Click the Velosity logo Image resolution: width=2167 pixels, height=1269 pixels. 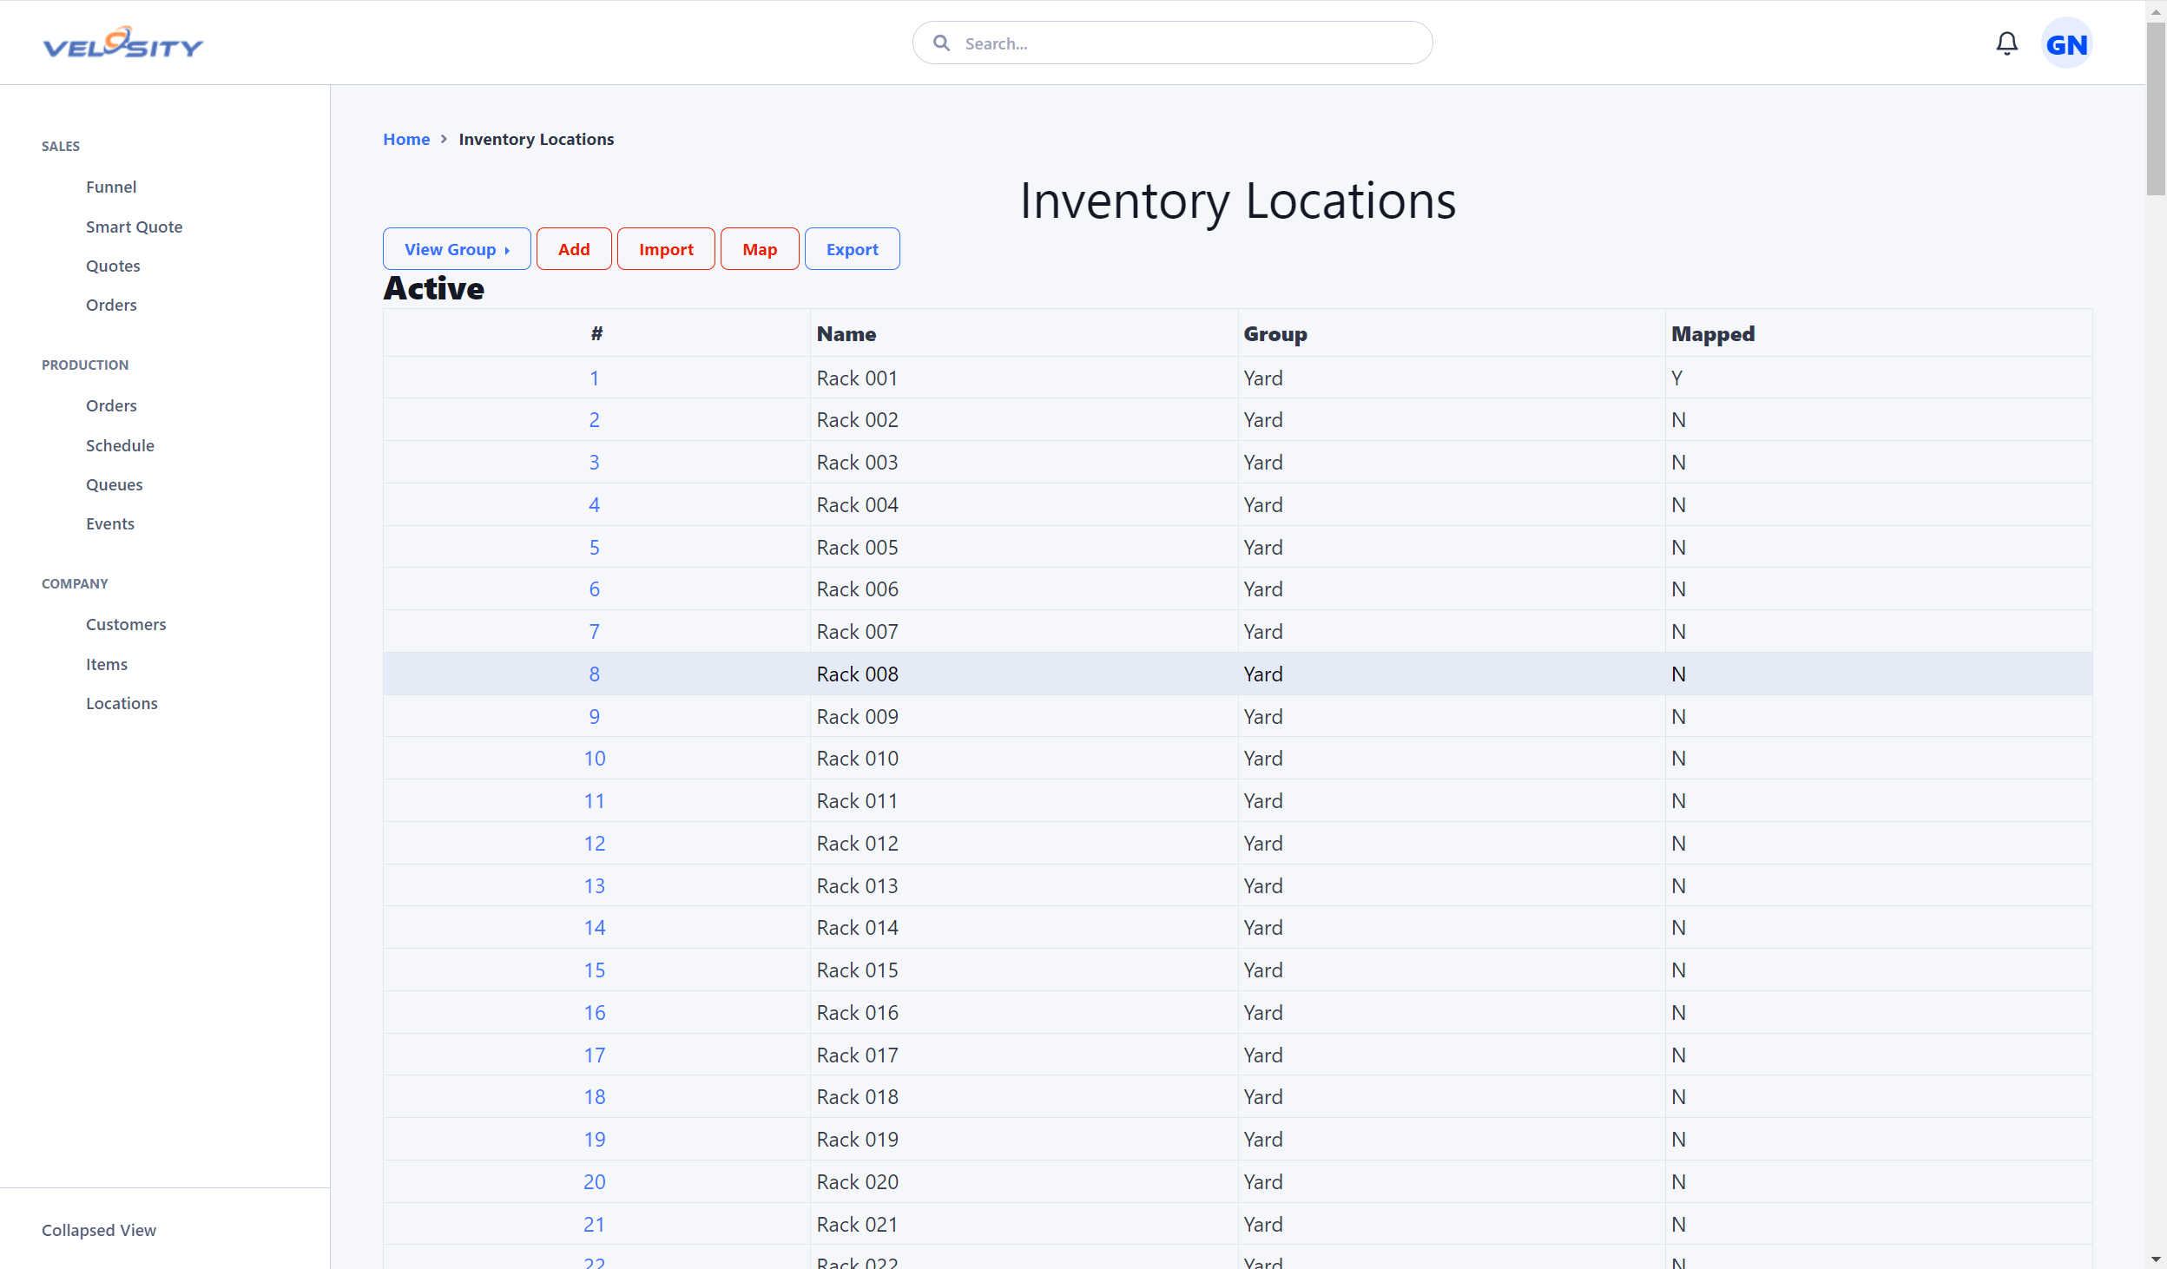point(123,43)
